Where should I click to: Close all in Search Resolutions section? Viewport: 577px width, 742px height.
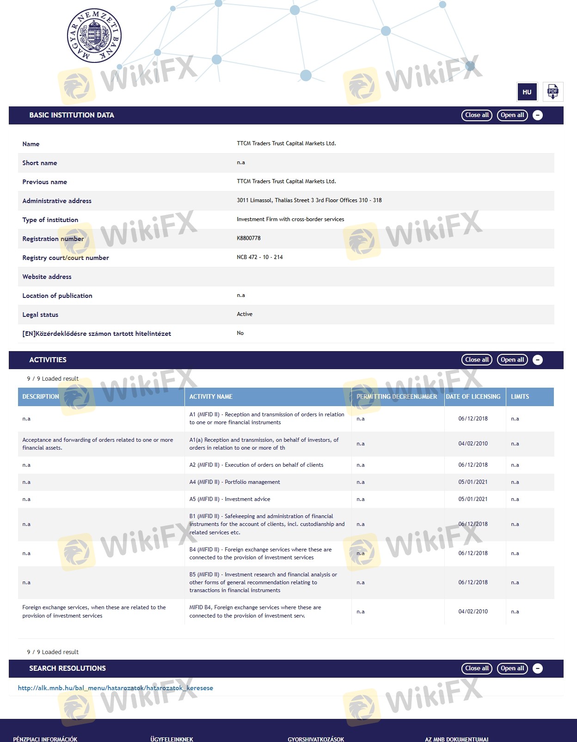point(477,668)
